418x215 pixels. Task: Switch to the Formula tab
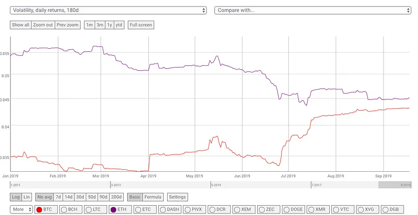[153, 197]
